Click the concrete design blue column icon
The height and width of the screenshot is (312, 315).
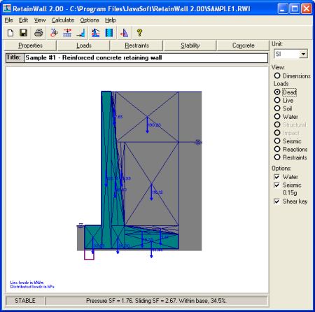pyautogui.click(x=109, y=33)
